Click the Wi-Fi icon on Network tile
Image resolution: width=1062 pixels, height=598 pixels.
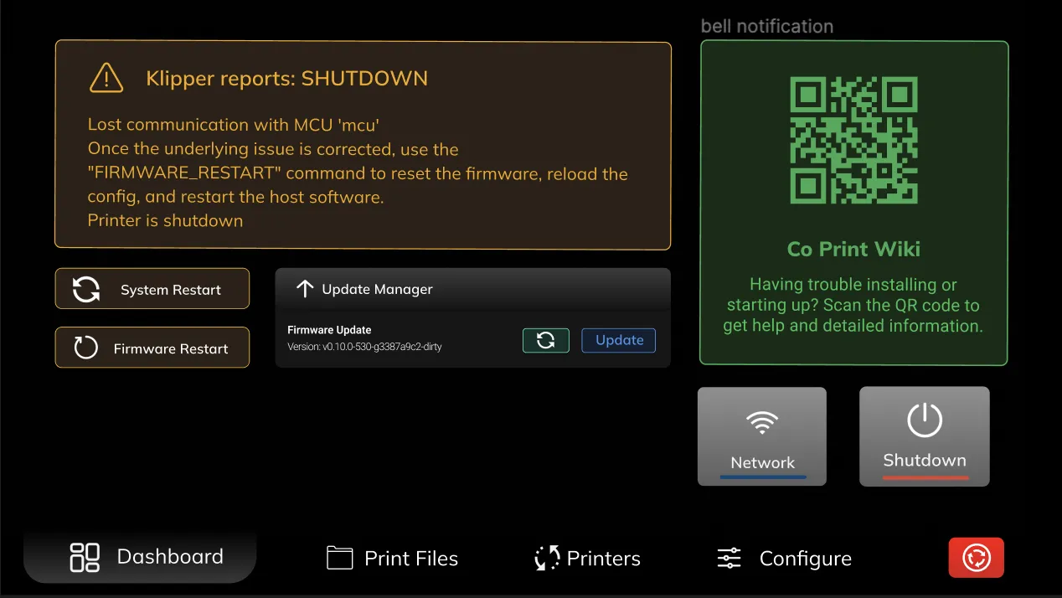coord(762,423)
